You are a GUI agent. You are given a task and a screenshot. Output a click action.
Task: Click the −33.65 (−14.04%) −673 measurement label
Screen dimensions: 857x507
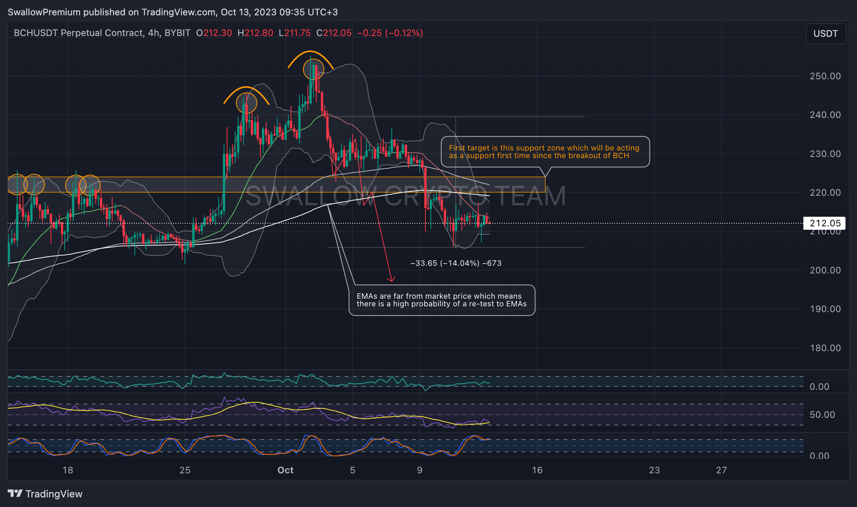click(x=456, y=263)
